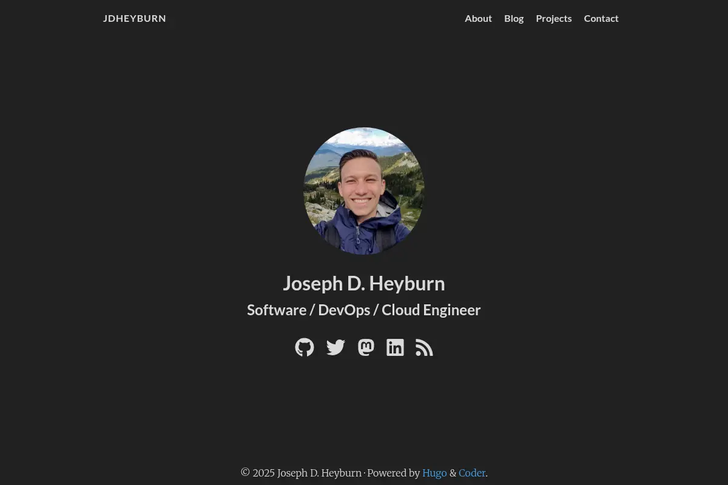Click the JDHEYBURN site title
This screenshot has width=728, height=485.
[135, 18]
